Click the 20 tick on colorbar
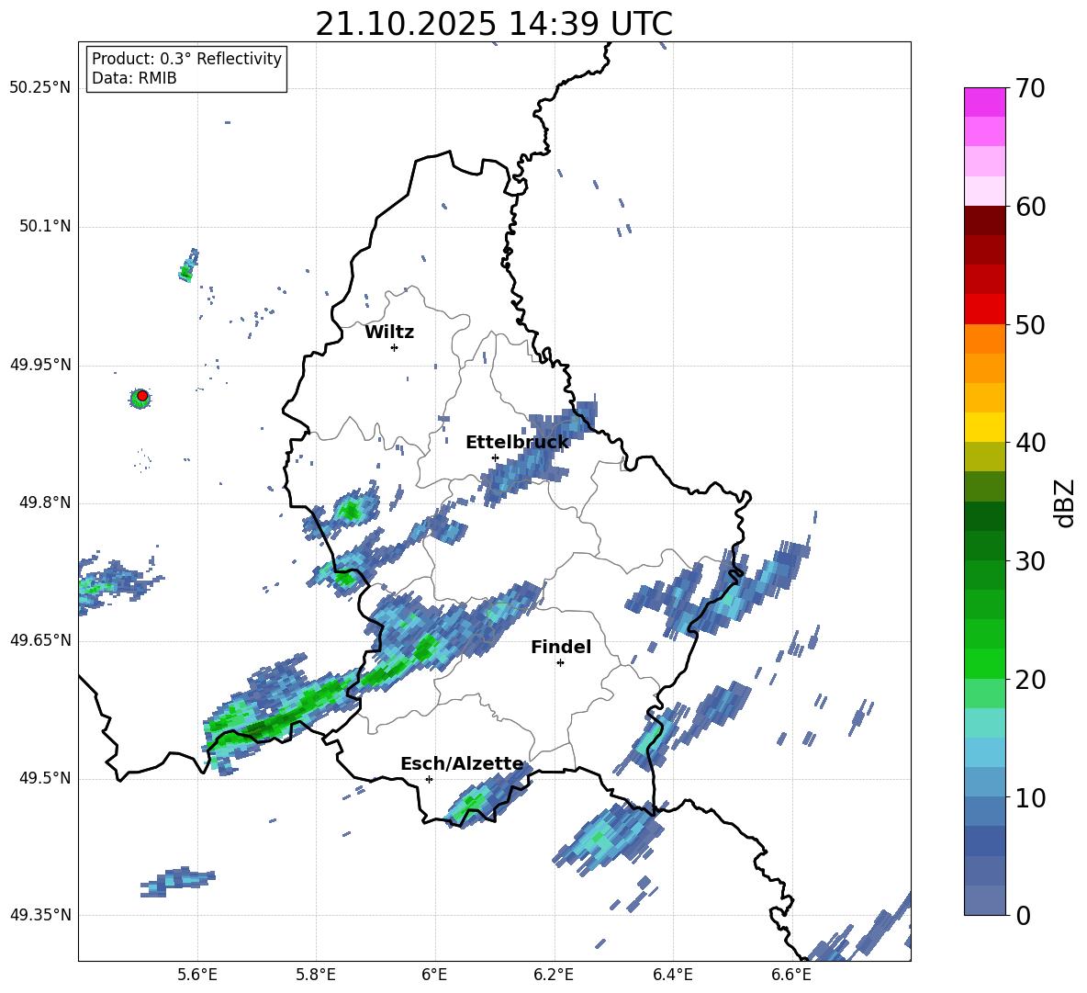This screenshot has width=1087, height=993. click(x=1030, y=679)
